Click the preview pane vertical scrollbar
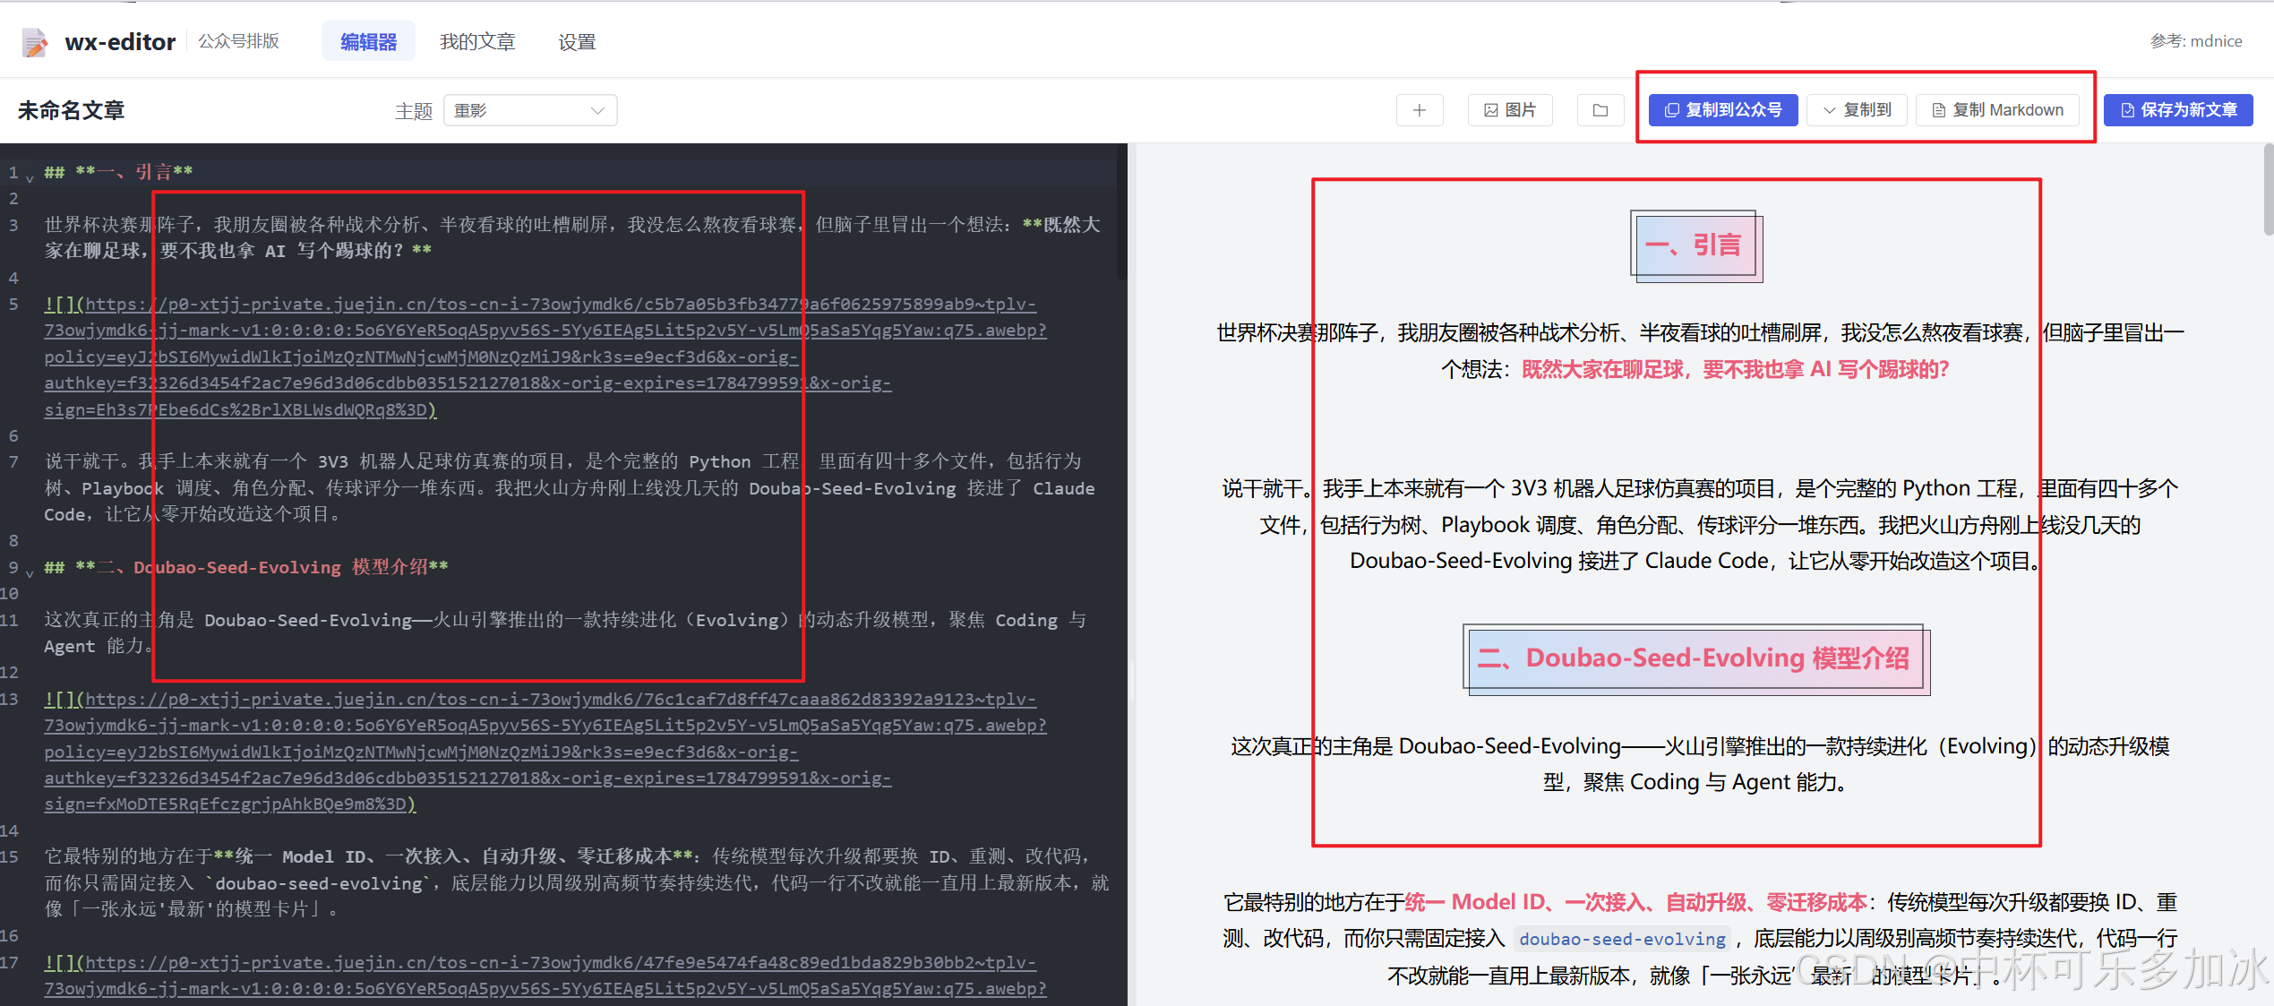 [2267, 190]
